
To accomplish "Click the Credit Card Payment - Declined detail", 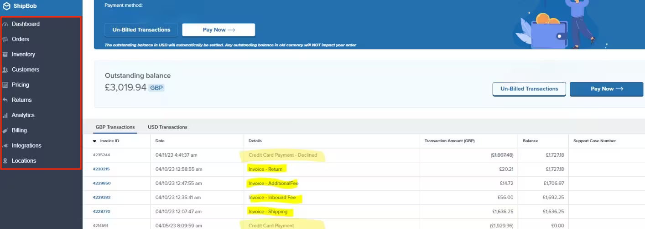I will [x=283, y=155].
